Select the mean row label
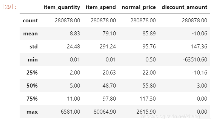Viewport: 214px width, 122px height. tap(31, 34)
